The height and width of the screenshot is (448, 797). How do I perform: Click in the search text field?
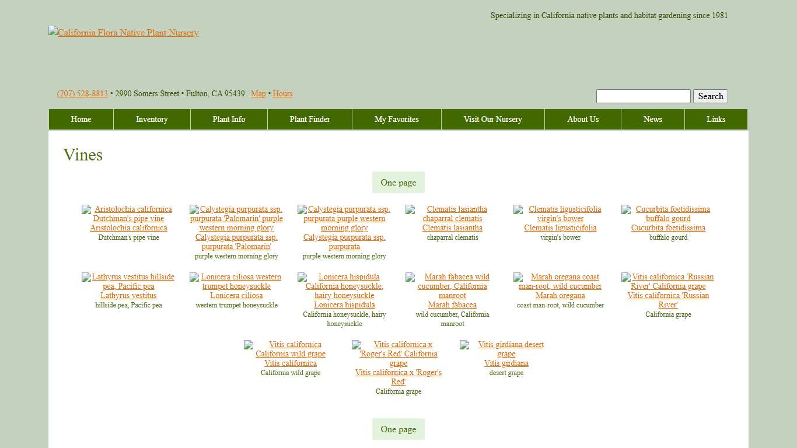coord(643,96)
